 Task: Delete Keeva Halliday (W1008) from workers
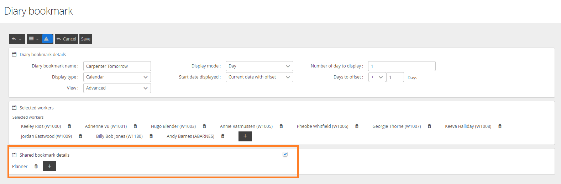point(500,126)
